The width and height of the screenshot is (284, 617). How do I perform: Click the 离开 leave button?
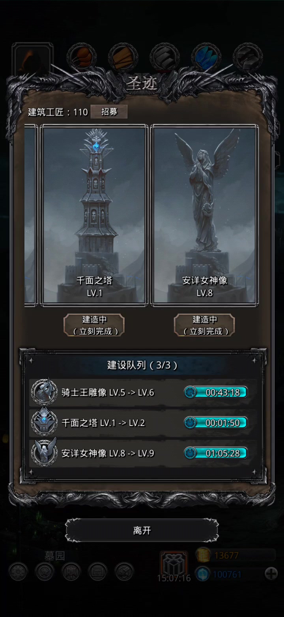point(142,530)
